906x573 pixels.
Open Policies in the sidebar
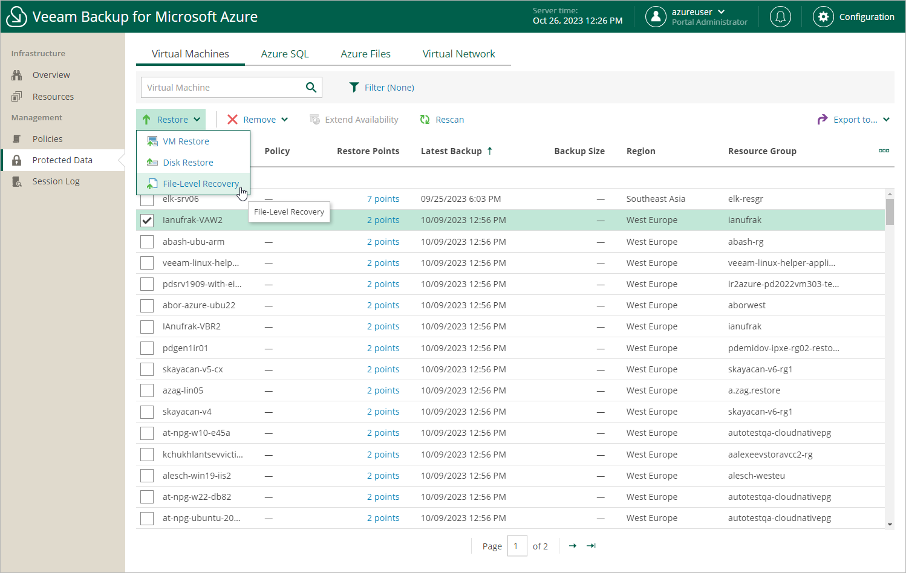48,139
